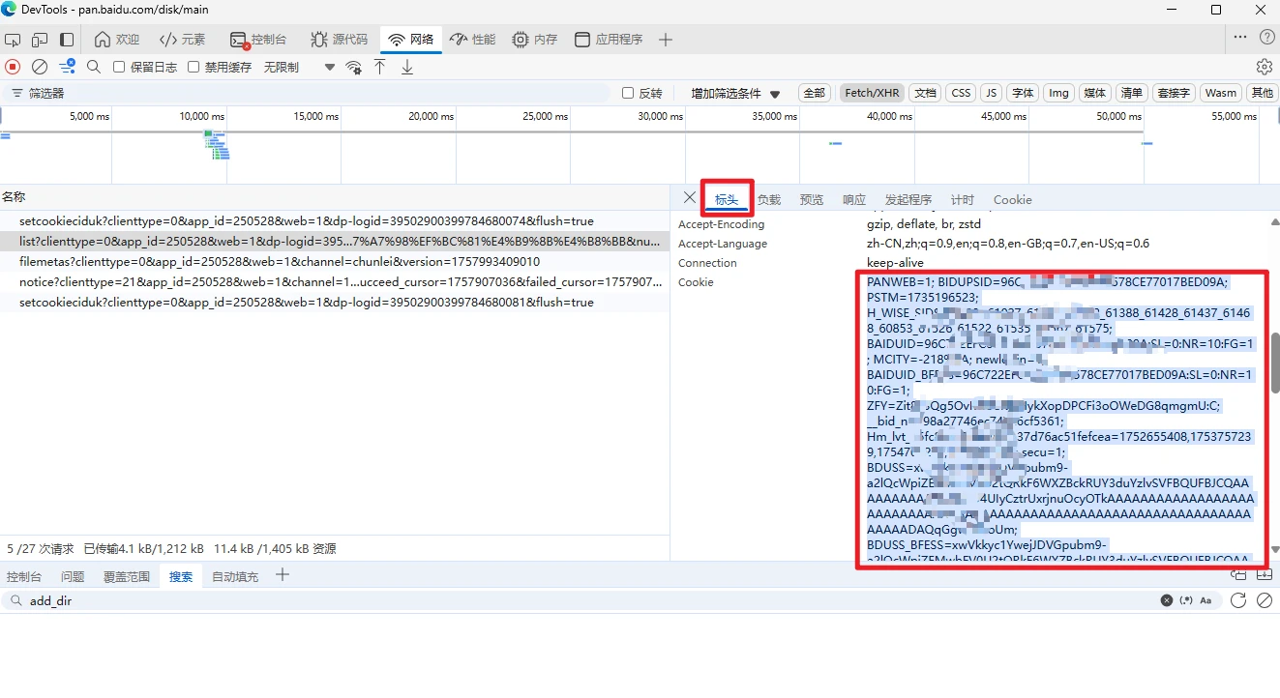Enable the 保留日志 checkbox

[x=119, y=67]
